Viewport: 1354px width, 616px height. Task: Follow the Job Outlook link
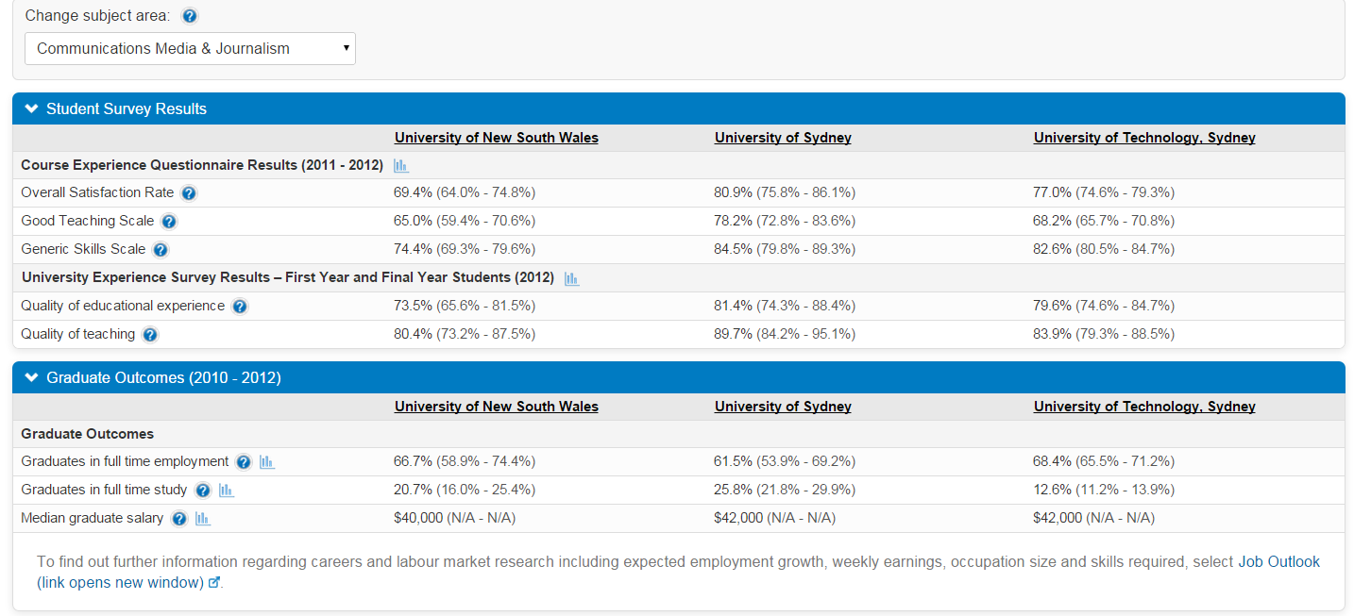coord(1278,561)
